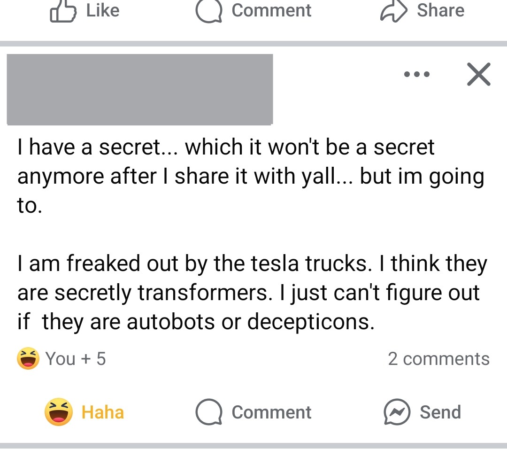Click the Comment label next to Send

coord(271,412)
